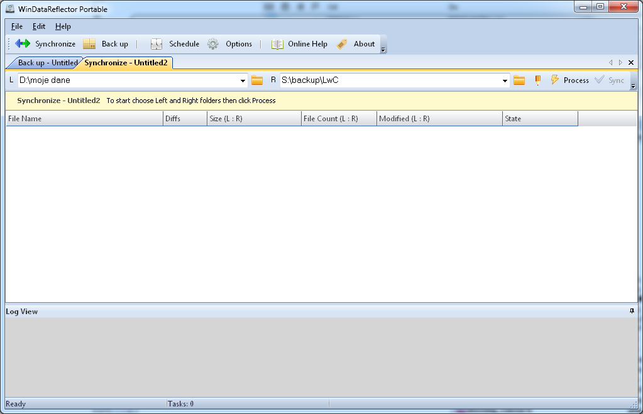Image resolution: width=643 pixels, height=414 pixels.
Task: Open the Schedule clock icon
Action: [157, 44]
